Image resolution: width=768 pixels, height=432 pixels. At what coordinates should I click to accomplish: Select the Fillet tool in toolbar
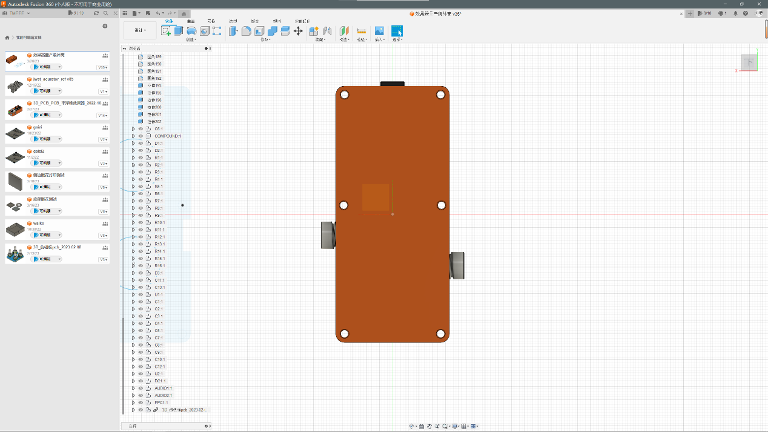tap(247, 31)
